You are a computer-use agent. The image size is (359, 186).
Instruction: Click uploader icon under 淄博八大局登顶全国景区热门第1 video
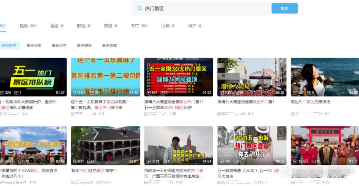[x=220, y=114]
